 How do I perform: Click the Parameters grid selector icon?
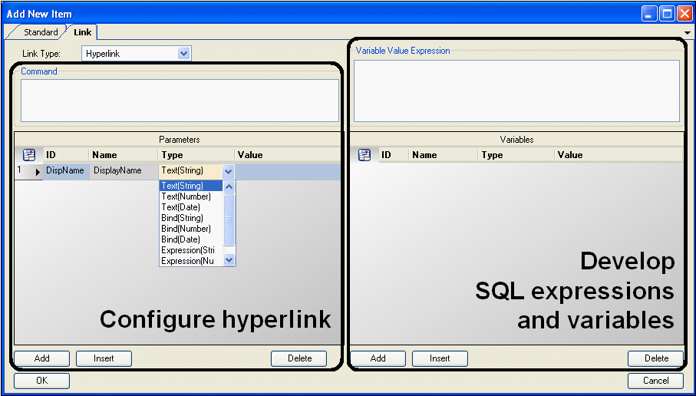(x=29, y=155)
